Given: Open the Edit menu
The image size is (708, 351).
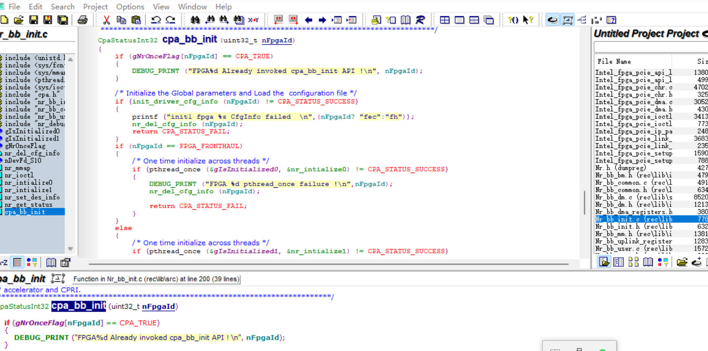Looking at the screenshot, I should pos(35,7).
